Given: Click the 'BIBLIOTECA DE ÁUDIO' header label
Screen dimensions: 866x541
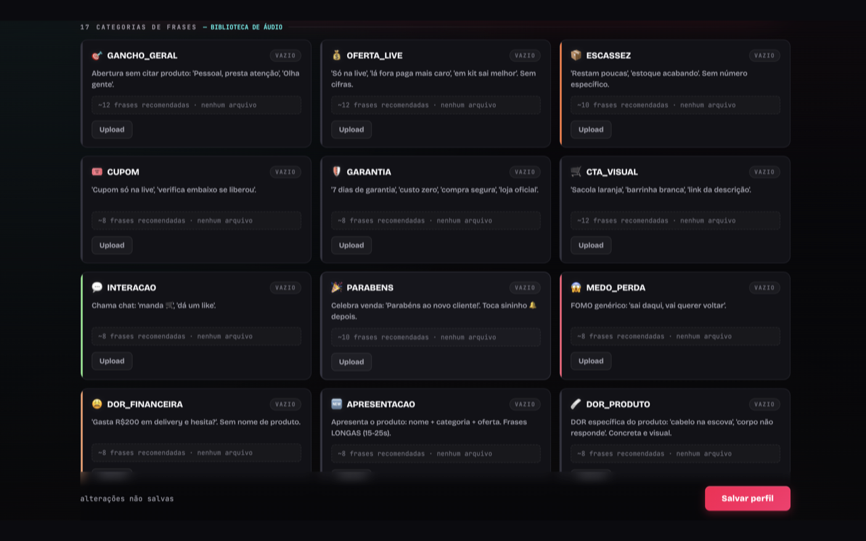Looking at the screenshot, I should click(x=246, y=27).
